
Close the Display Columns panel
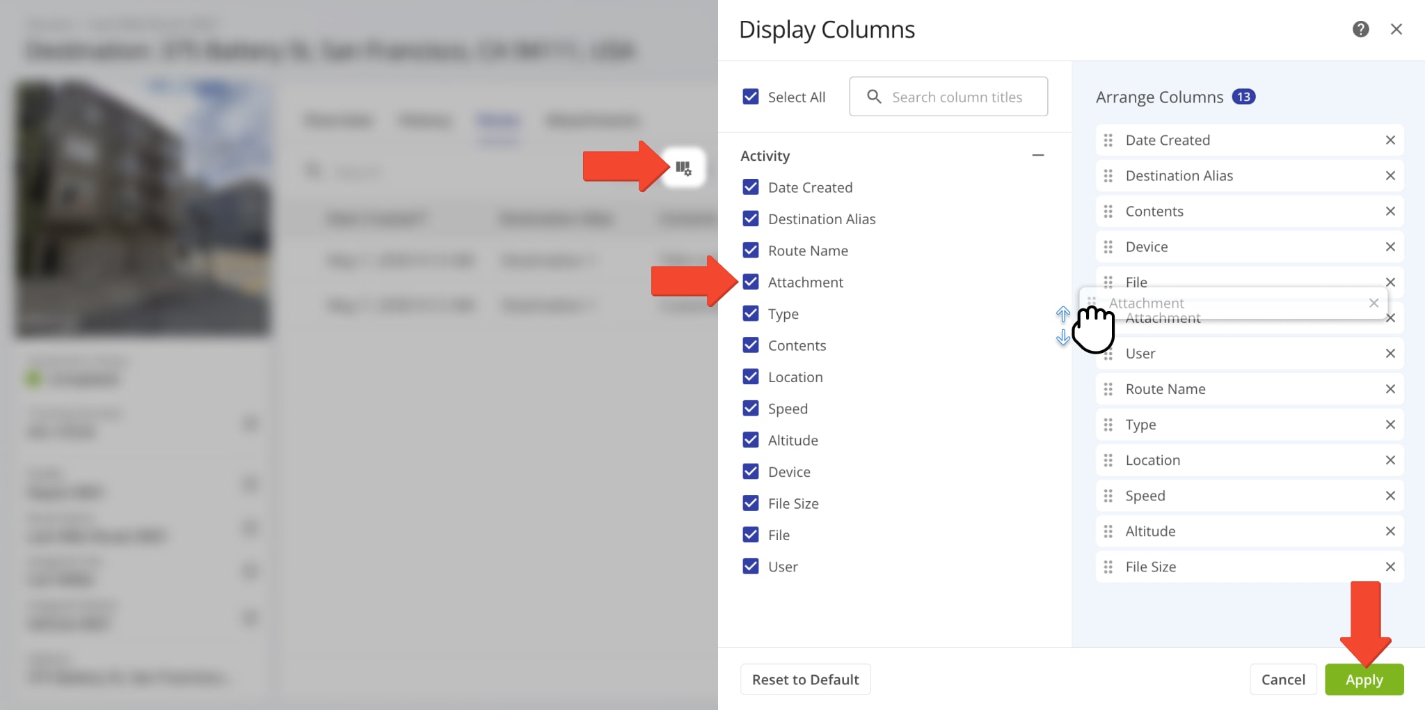1396,29
